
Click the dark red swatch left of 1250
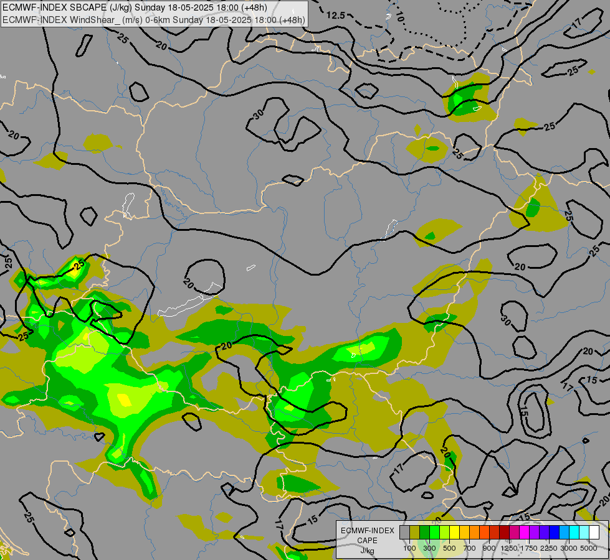(x=505, y=533)
